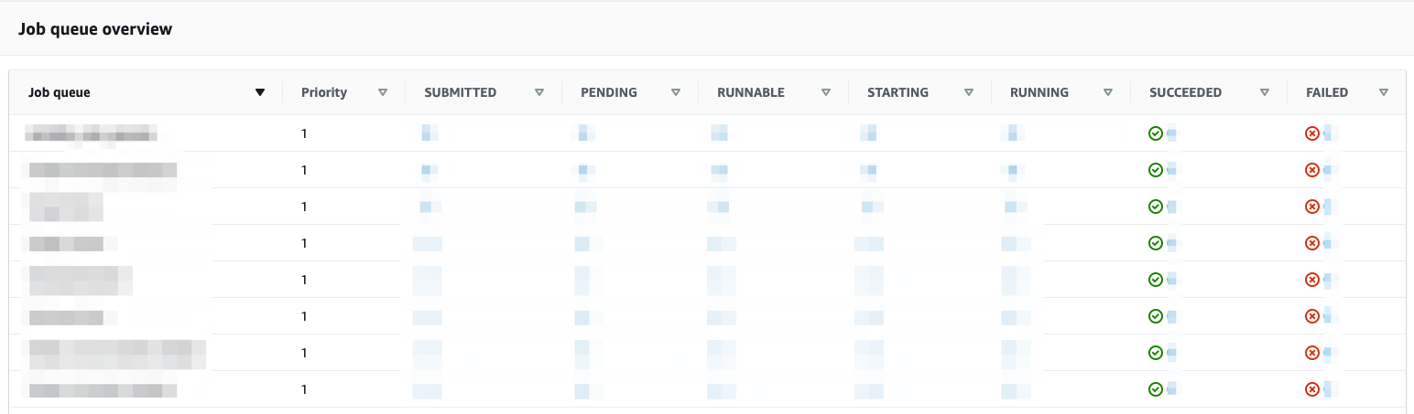The image size is (1414, 414).
Task: Open the second row job queue link
Action: coord(103,170)
